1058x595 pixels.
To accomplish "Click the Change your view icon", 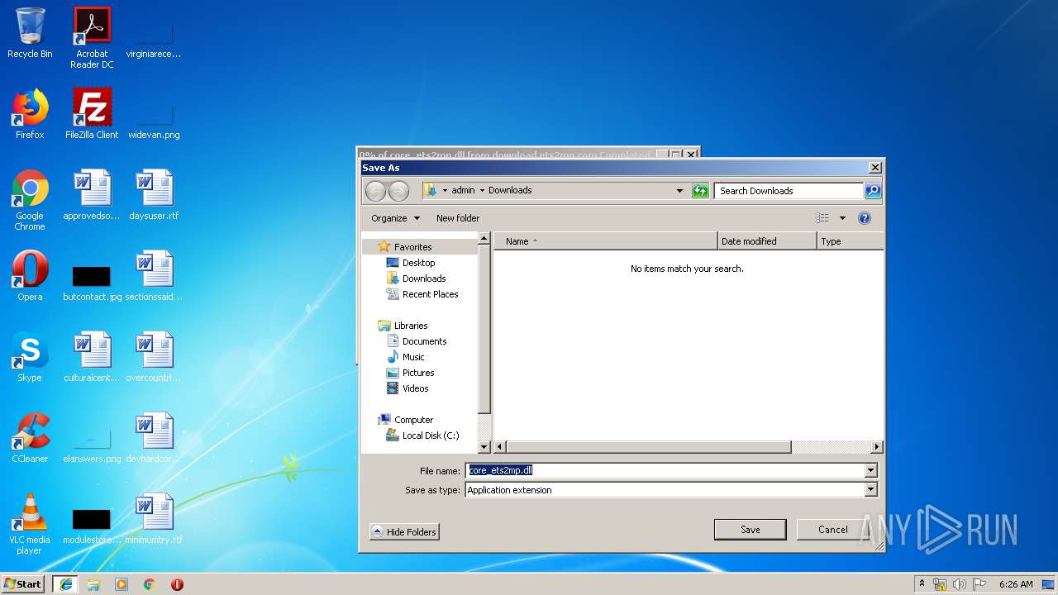I will click(822, 218).
